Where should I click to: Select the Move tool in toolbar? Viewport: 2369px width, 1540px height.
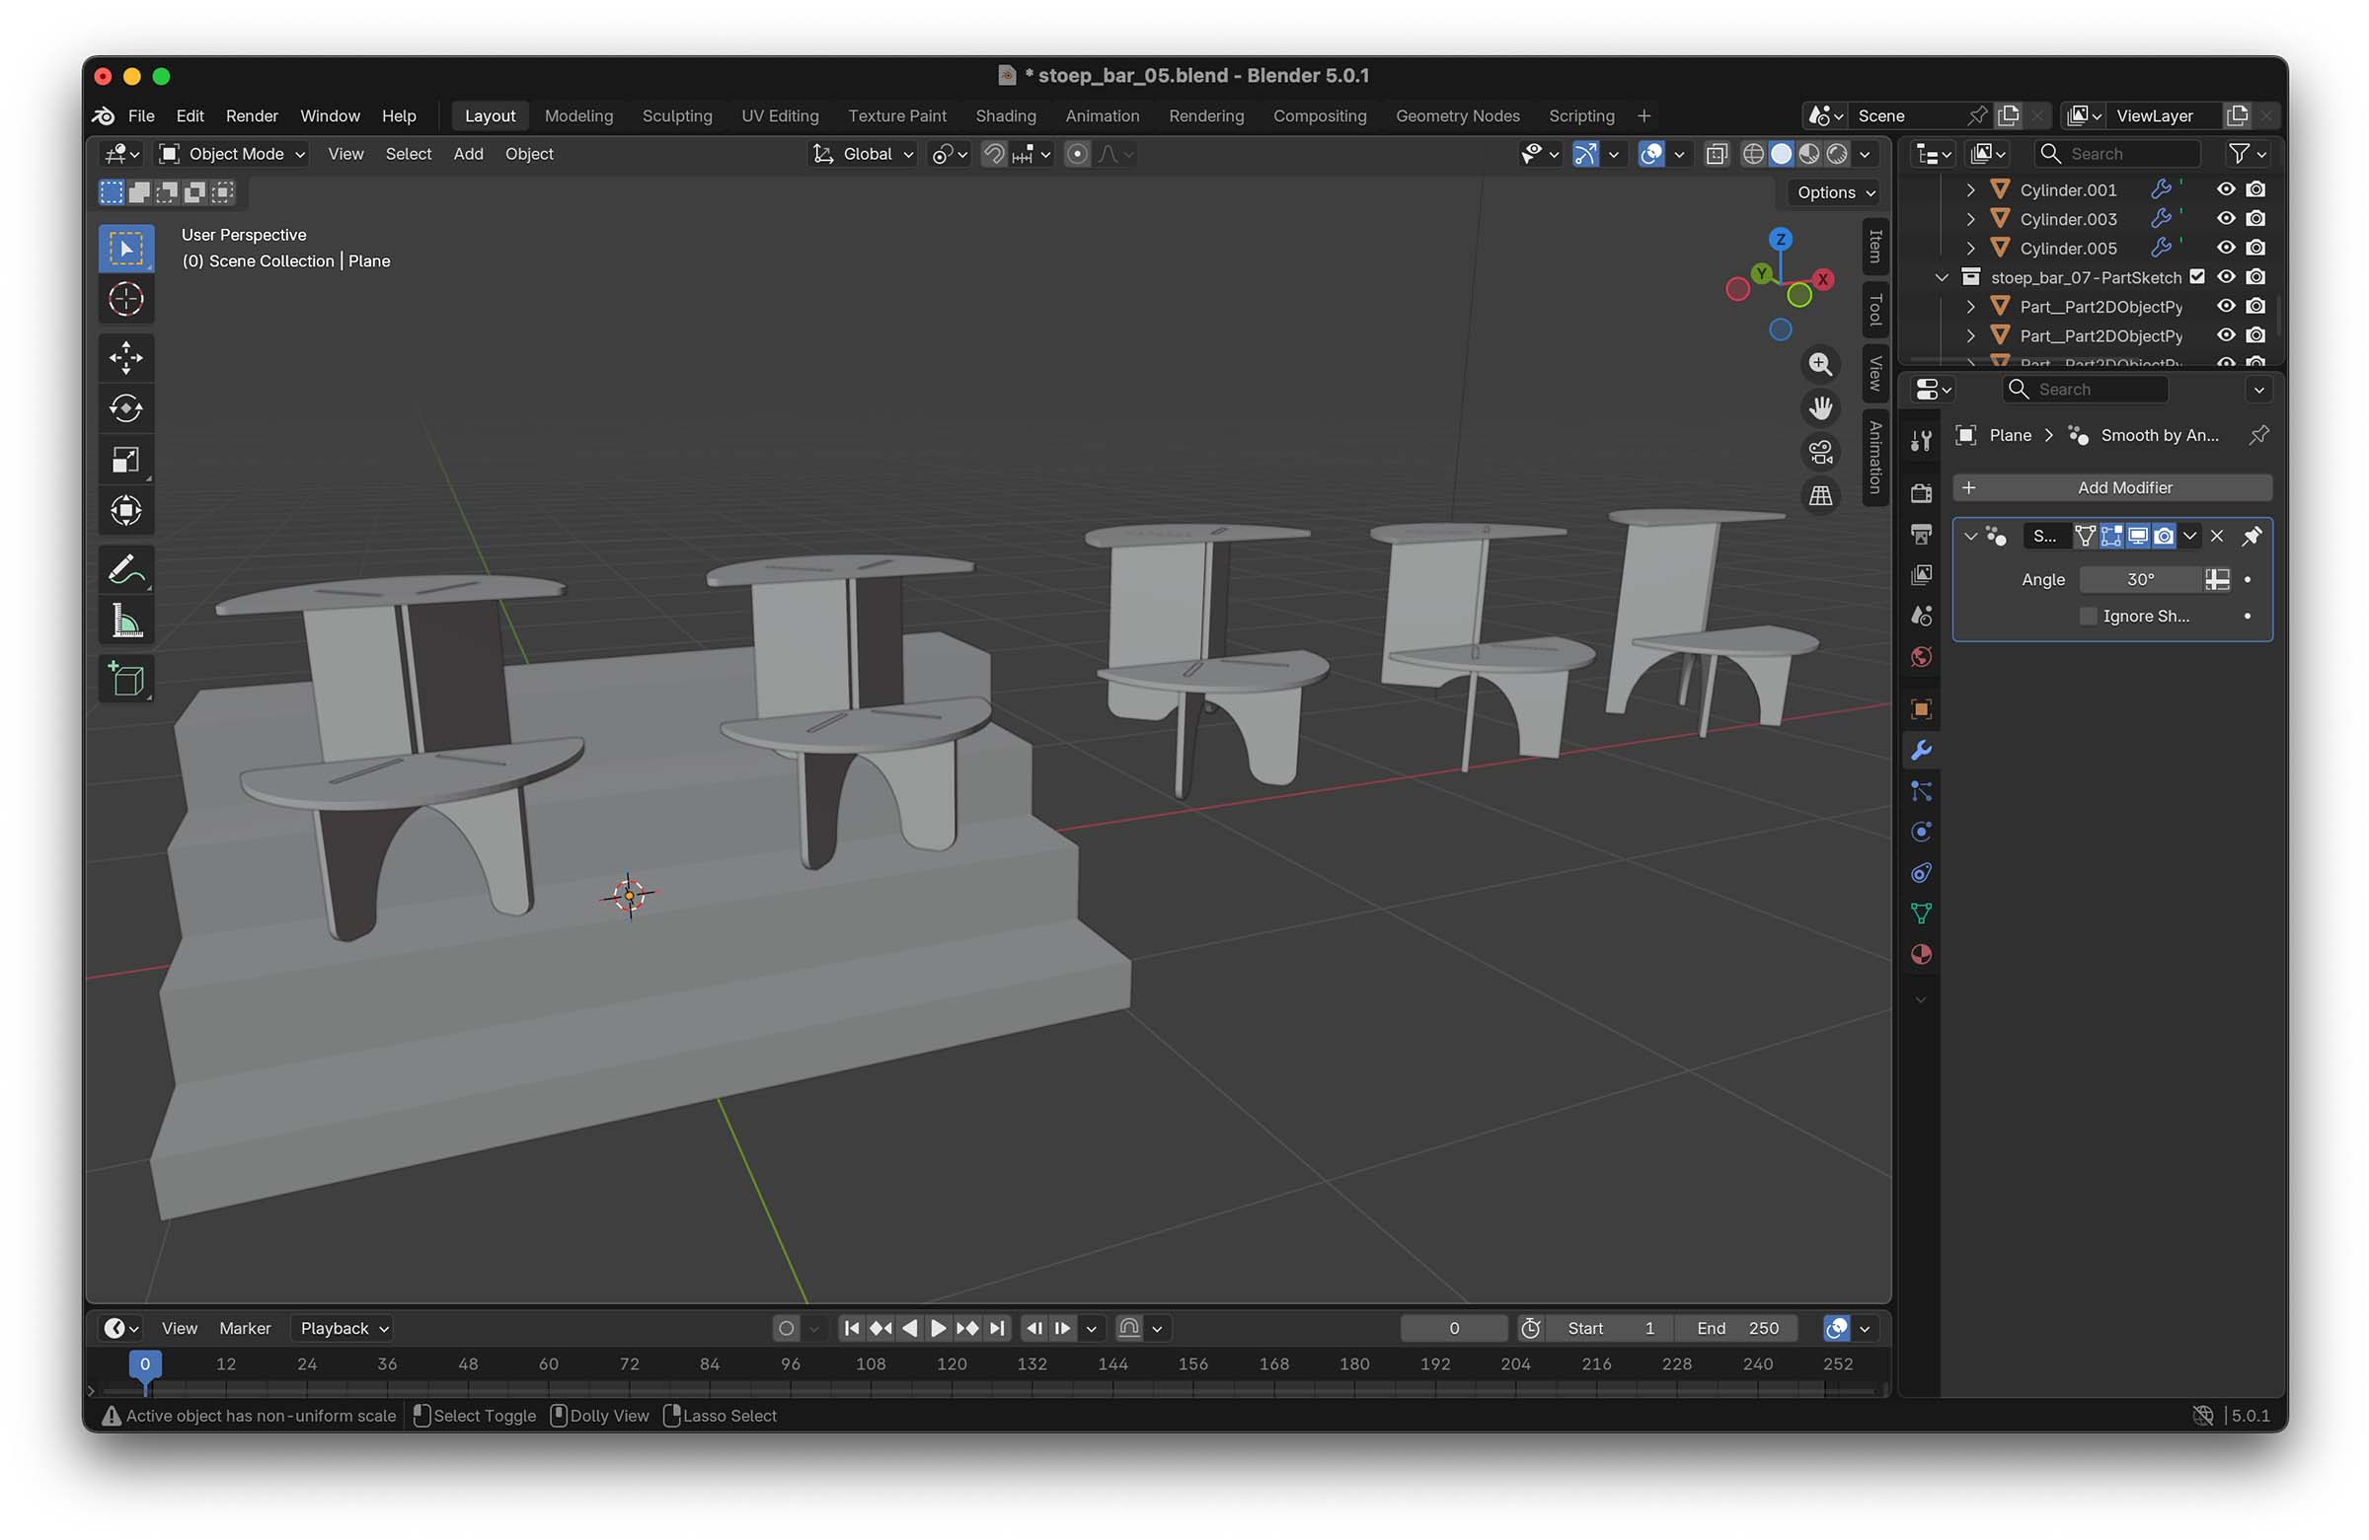pos(126,358)
